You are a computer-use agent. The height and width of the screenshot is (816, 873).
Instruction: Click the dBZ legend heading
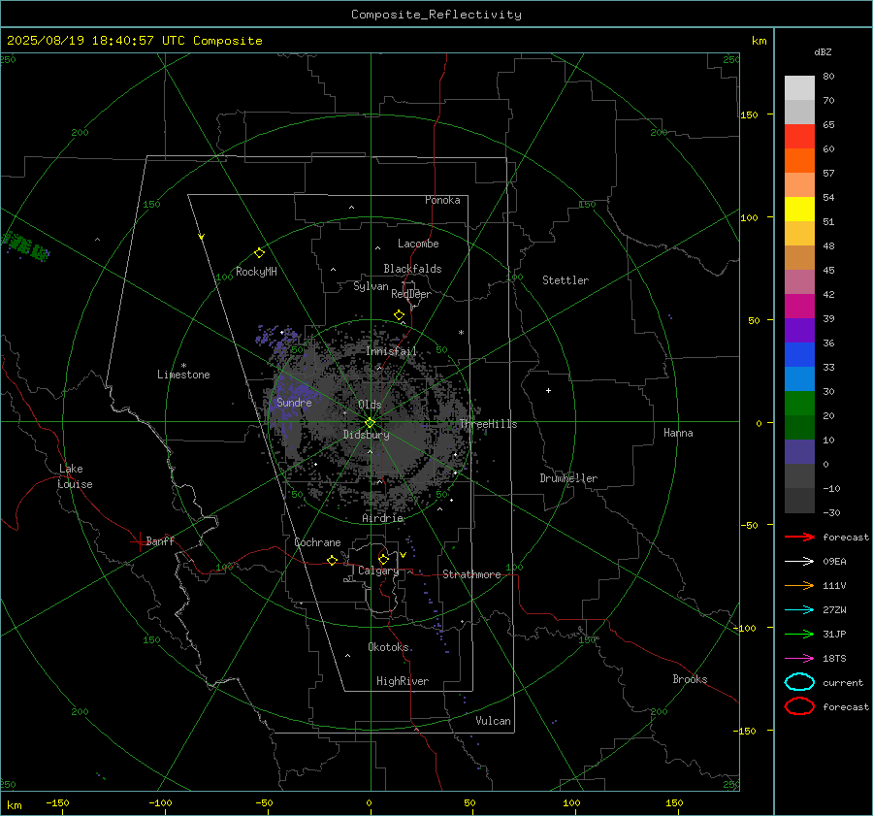823,52
